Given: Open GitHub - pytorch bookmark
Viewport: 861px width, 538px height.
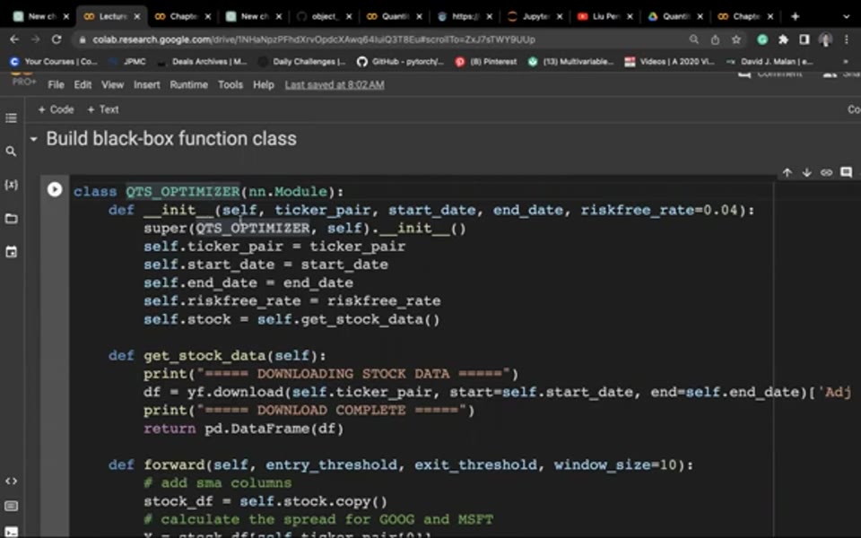Looking at the screenshot, I should click(x=400, y=62).
